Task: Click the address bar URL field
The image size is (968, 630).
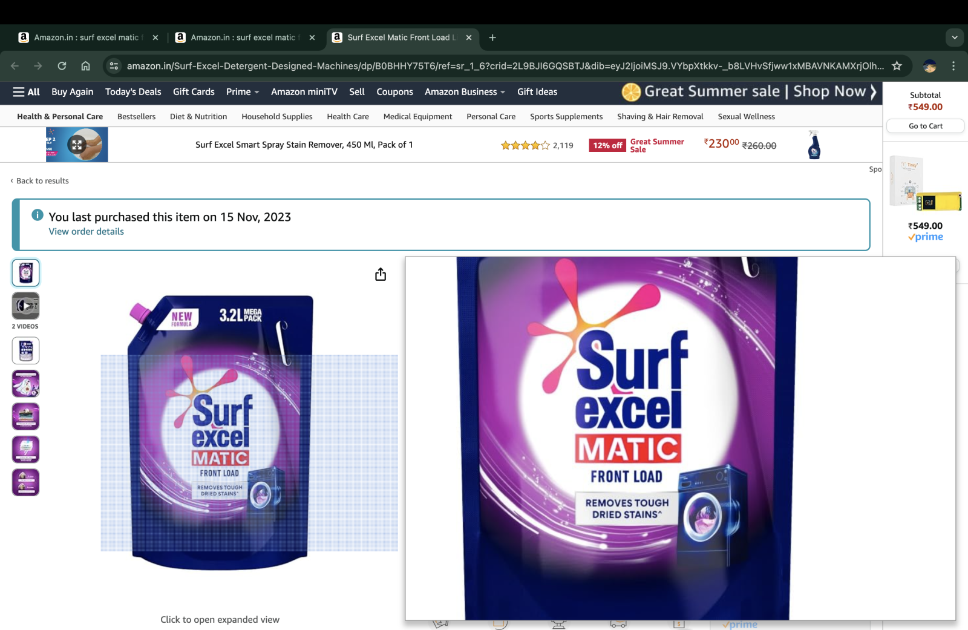Action: tap(505, 66)
